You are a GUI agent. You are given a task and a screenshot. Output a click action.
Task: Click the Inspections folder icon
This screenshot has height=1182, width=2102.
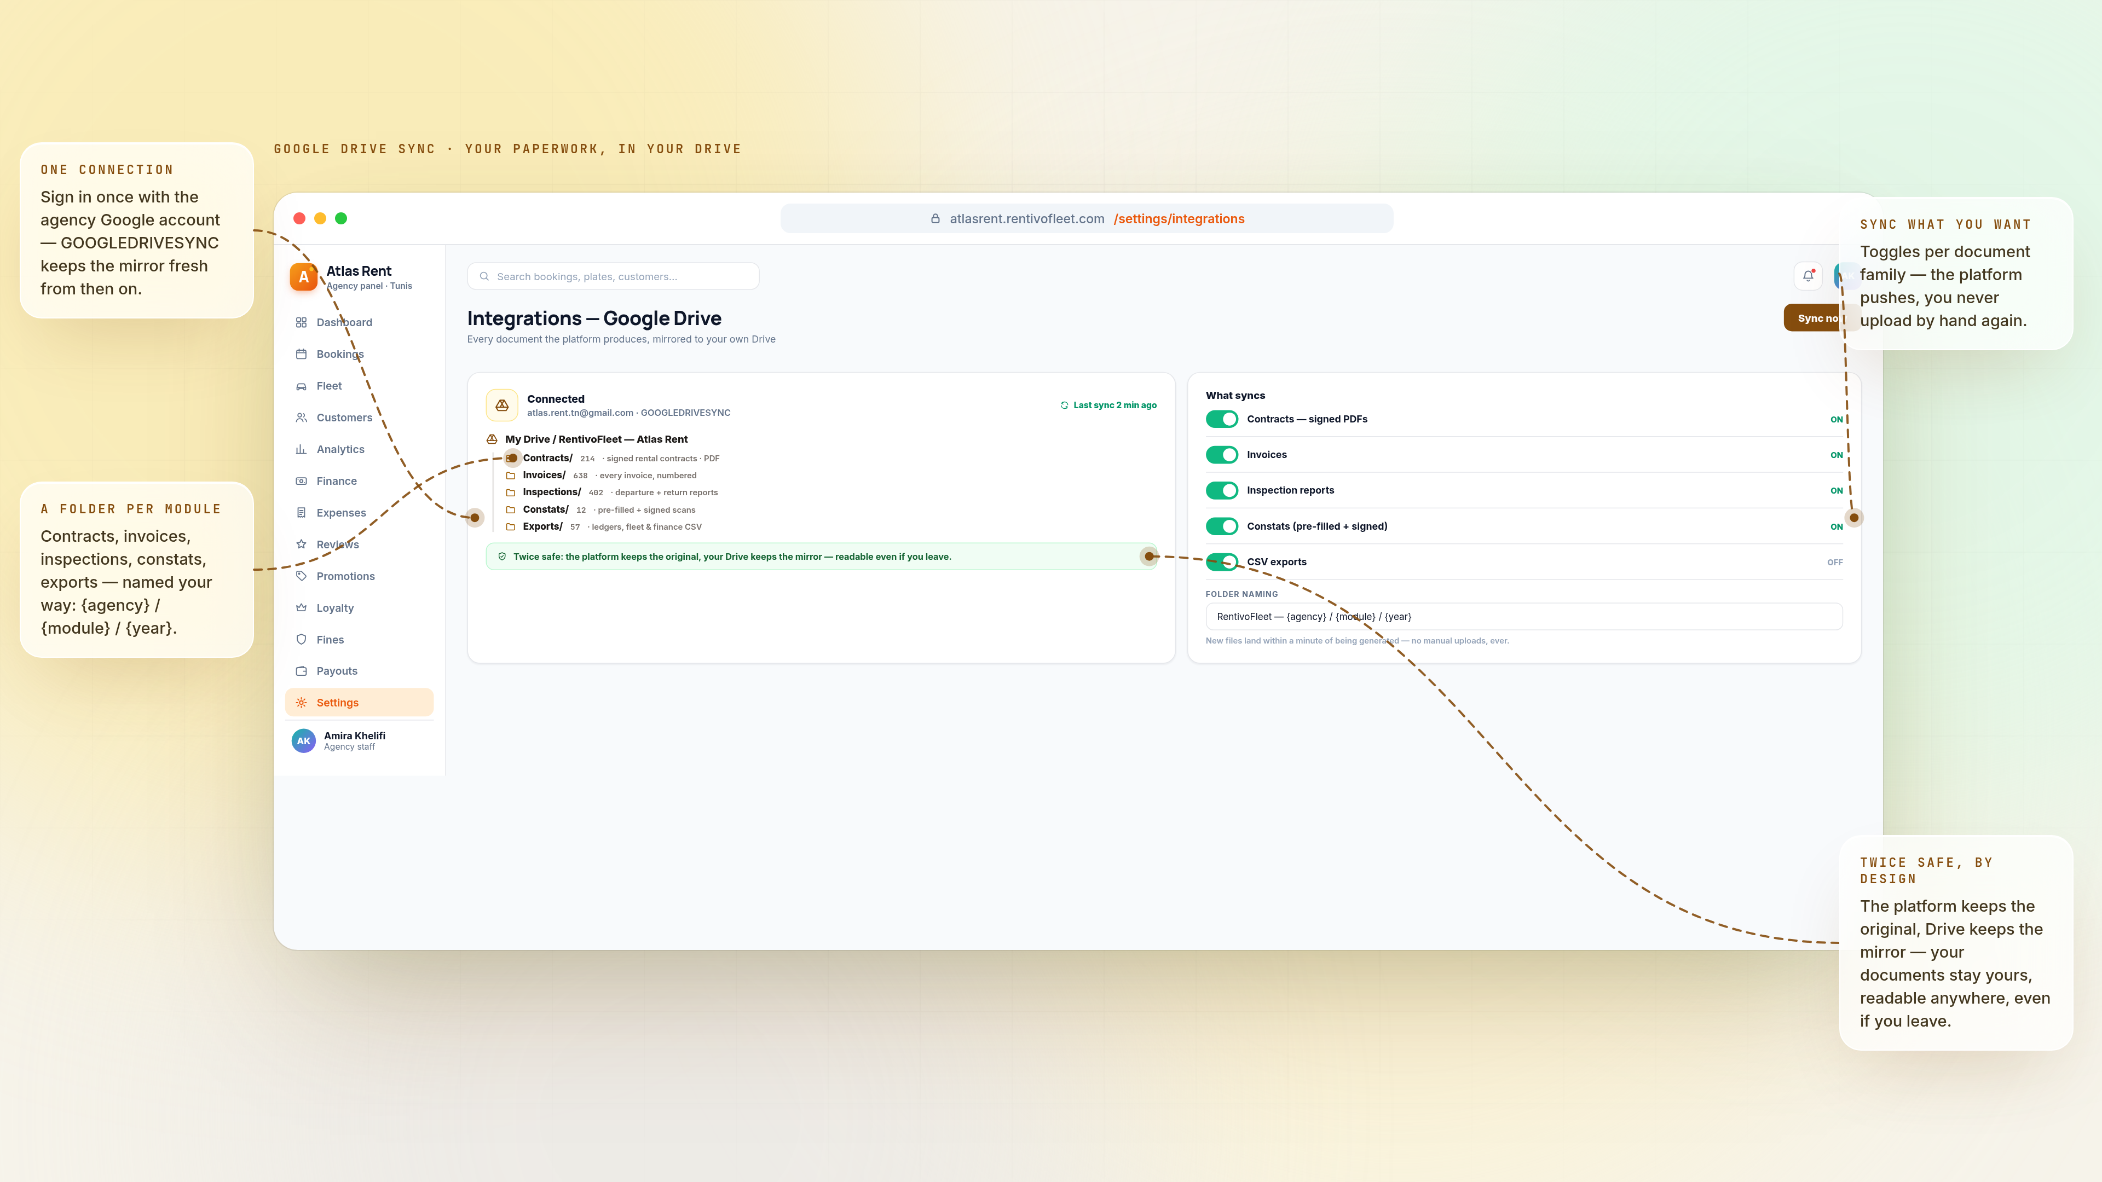(511, 493)
